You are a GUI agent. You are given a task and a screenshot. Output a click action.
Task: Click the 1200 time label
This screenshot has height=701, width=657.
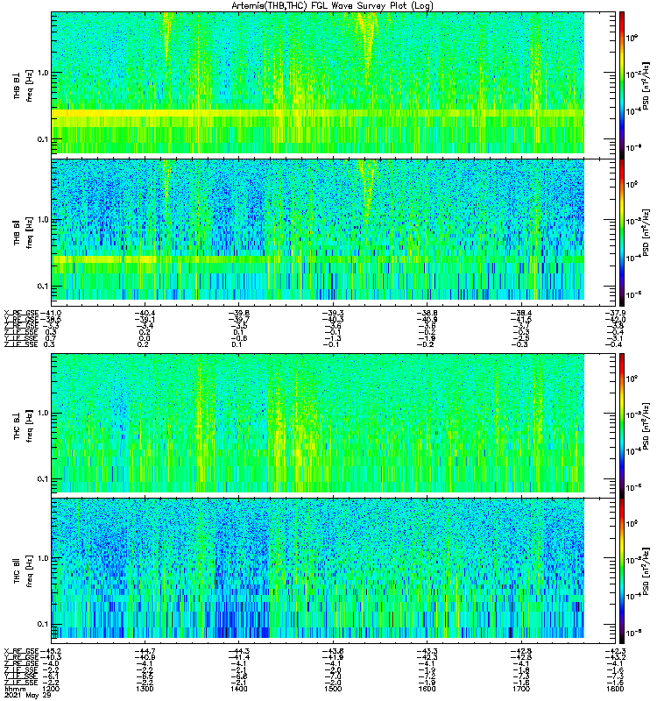pyautogui.click(x=52, y=689)
